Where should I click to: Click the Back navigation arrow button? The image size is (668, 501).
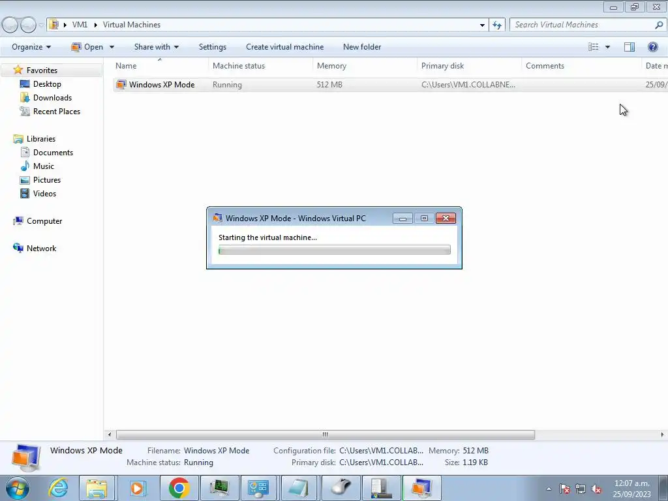10,25
